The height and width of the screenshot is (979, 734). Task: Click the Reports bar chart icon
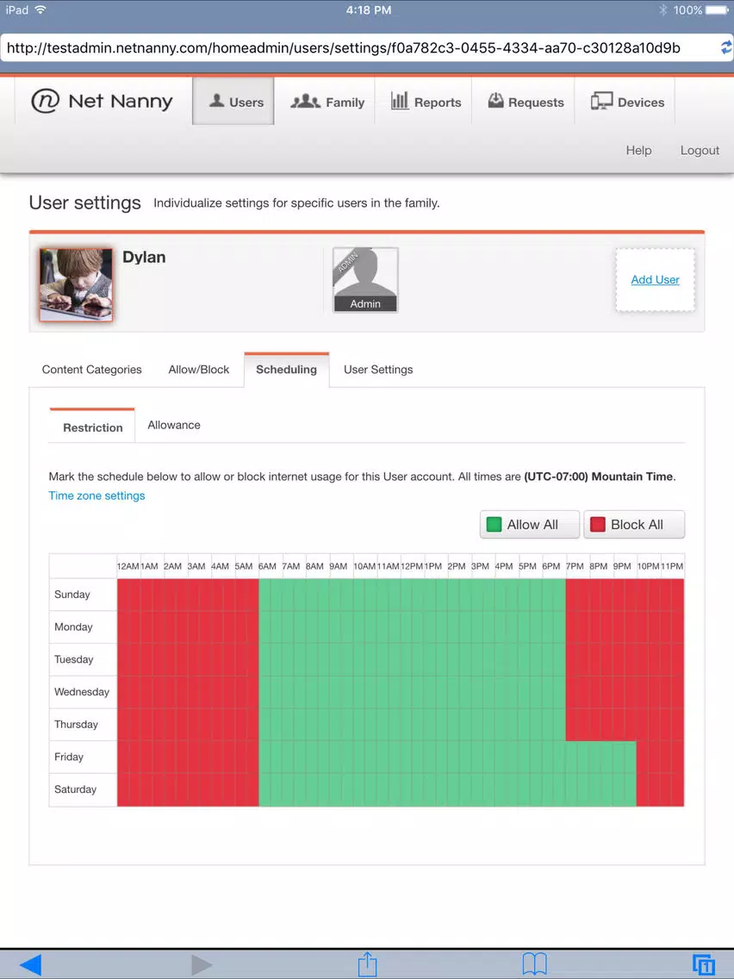(x=400, y=101)
